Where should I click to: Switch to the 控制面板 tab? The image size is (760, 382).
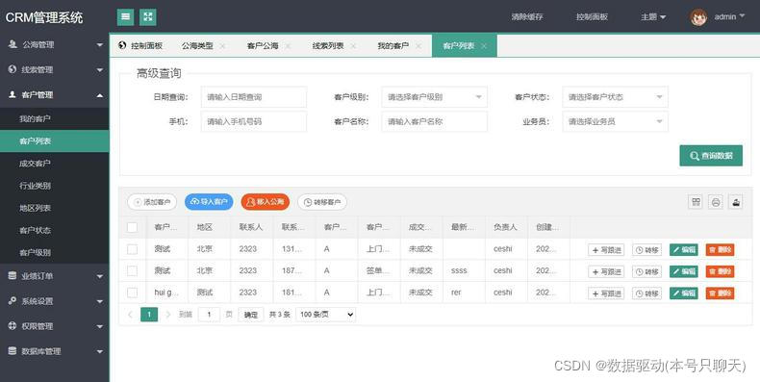tap(140, 46)
